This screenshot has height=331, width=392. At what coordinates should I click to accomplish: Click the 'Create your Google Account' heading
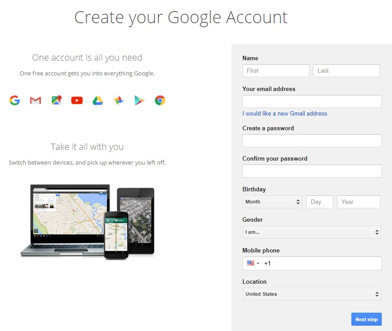pos(181,17)
